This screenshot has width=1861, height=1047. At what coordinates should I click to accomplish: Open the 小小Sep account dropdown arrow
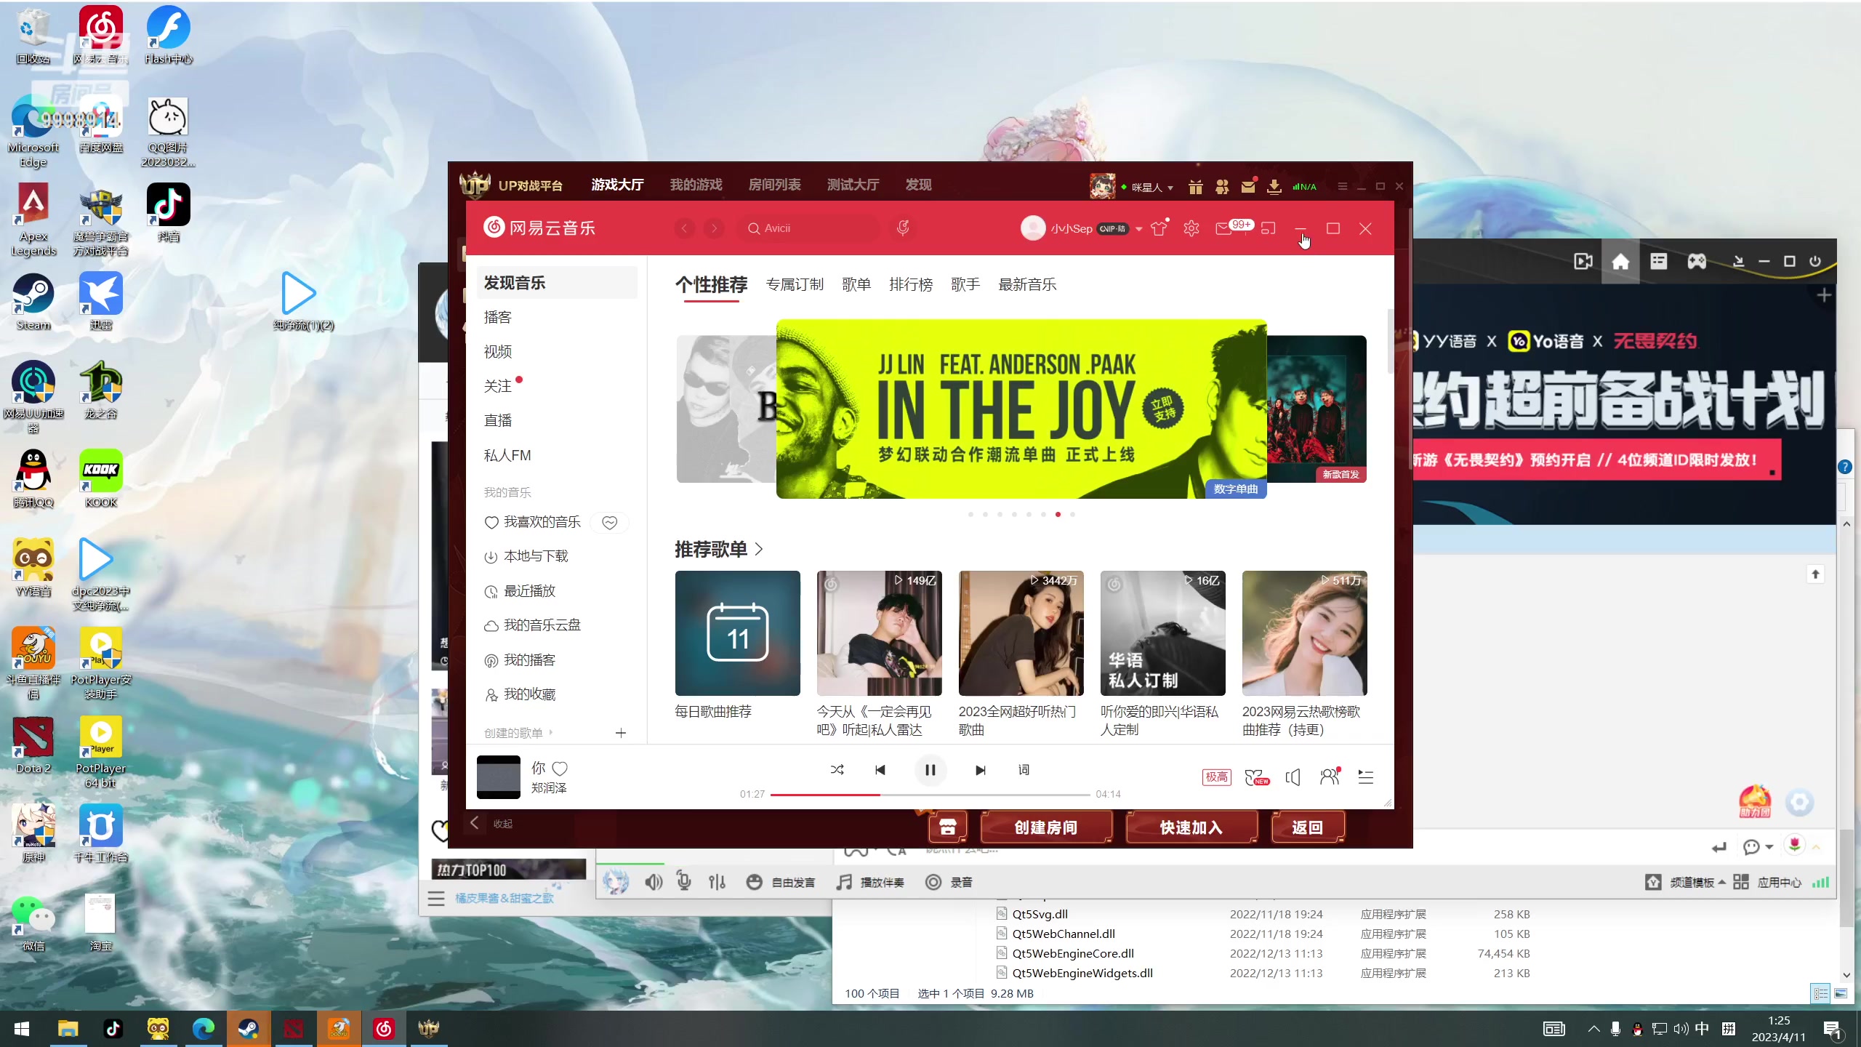coord(1139,229)
